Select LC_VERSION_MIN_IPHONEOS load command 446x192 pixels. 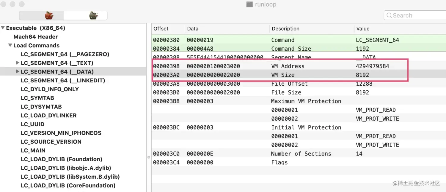pos(61,133)
